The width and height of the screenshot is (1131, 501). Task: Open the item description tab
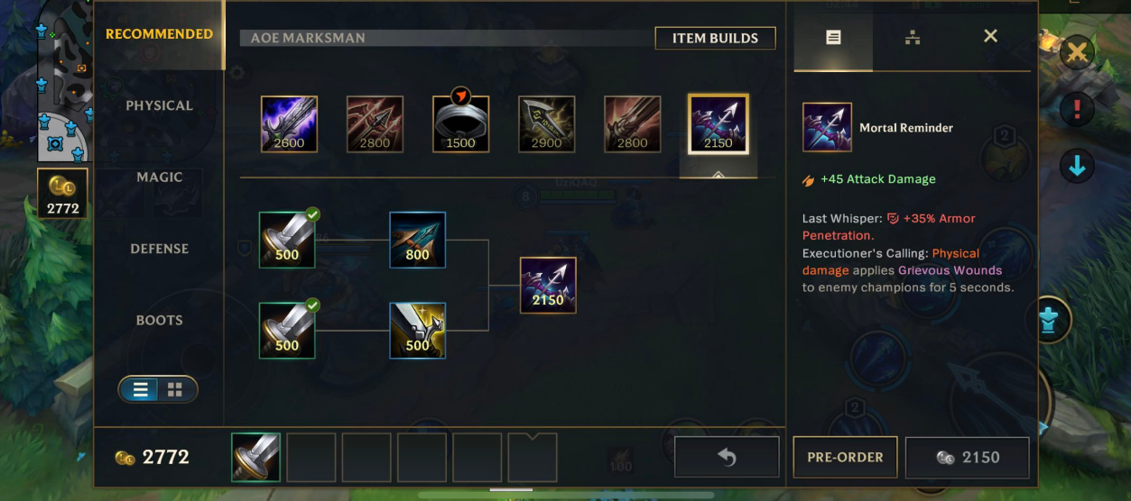tap(833, 37)
